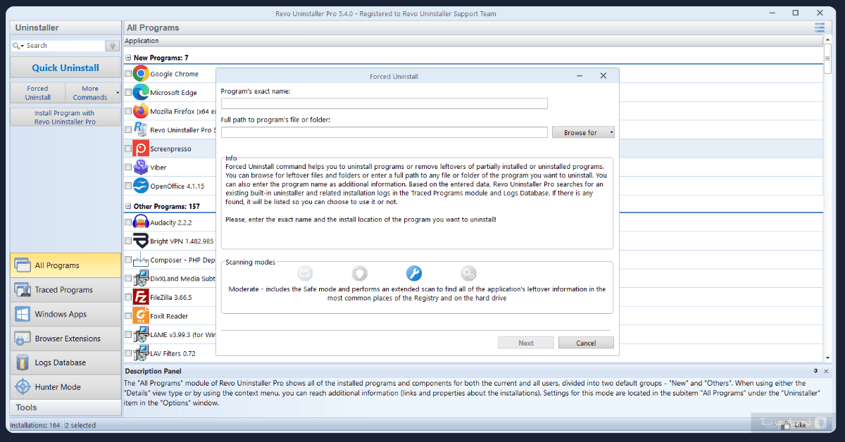Check the OpenOffice 4.1.15 checkbox
Screen dimensions: 845x442
[127, 186]
